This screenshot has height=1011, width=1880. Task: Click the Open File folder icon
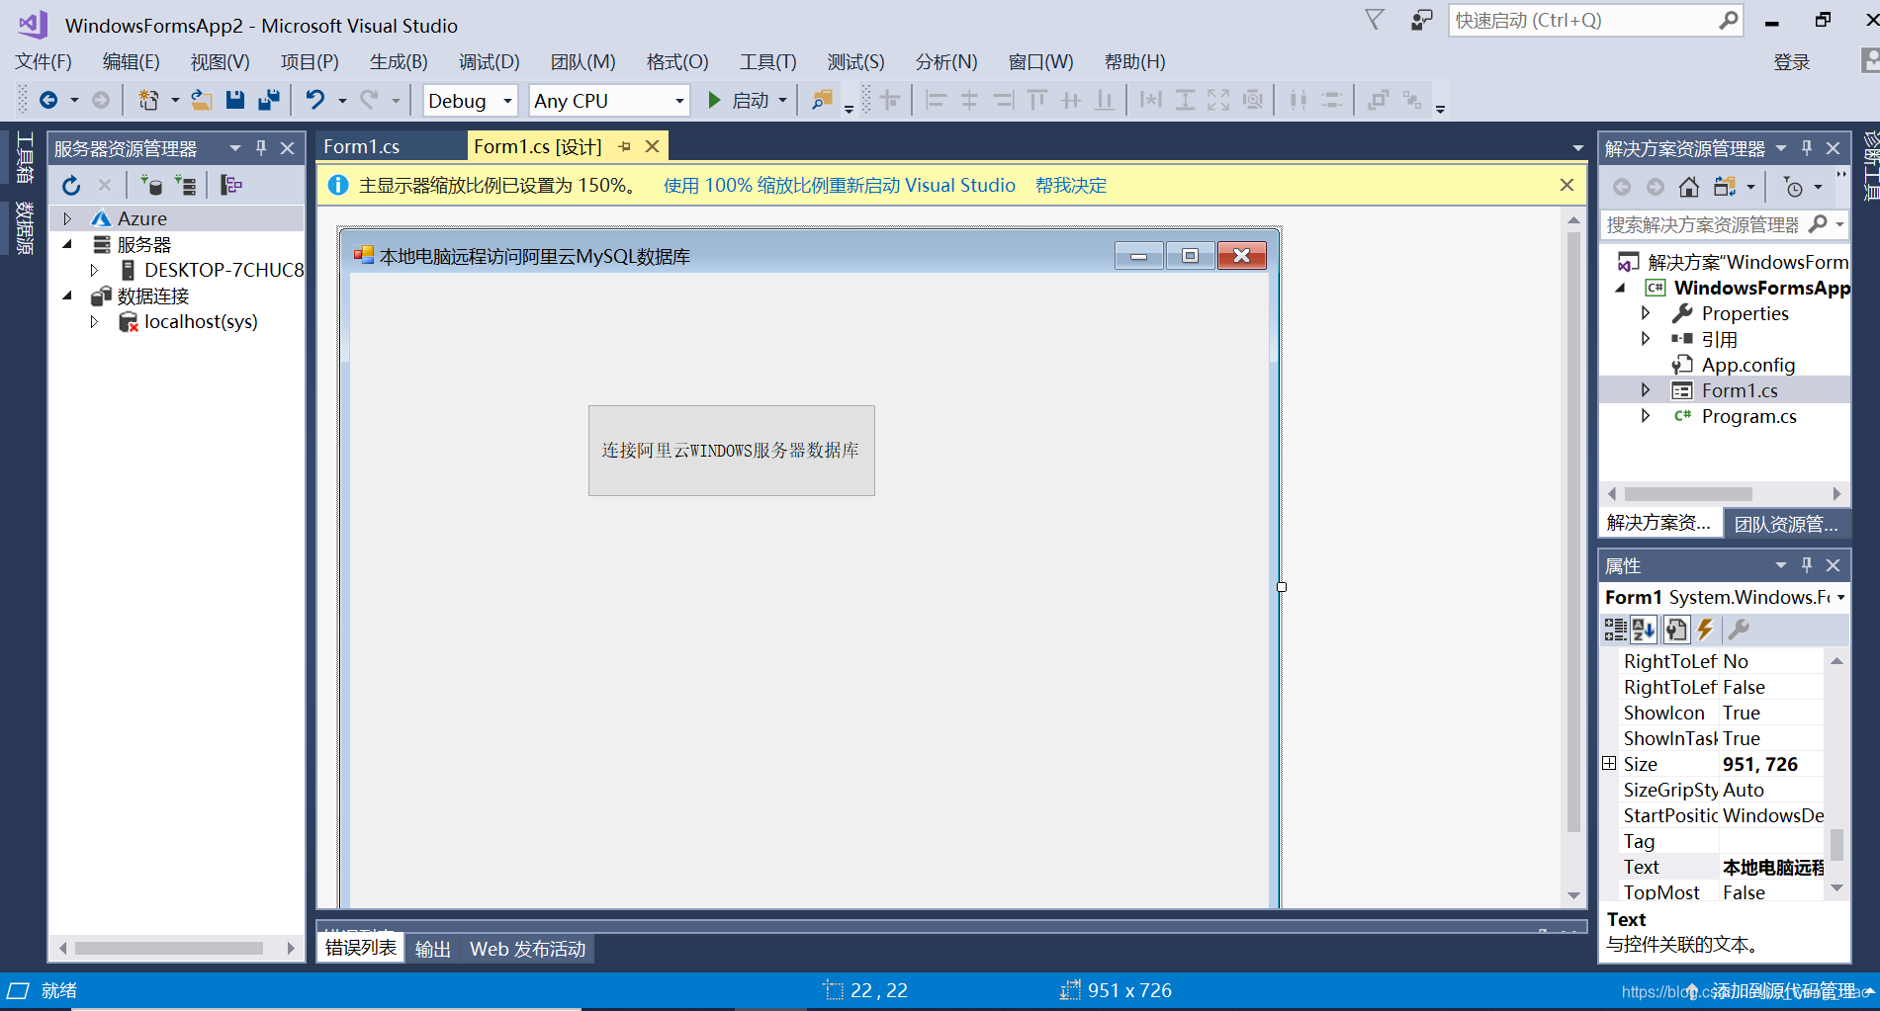click(202, 100)
